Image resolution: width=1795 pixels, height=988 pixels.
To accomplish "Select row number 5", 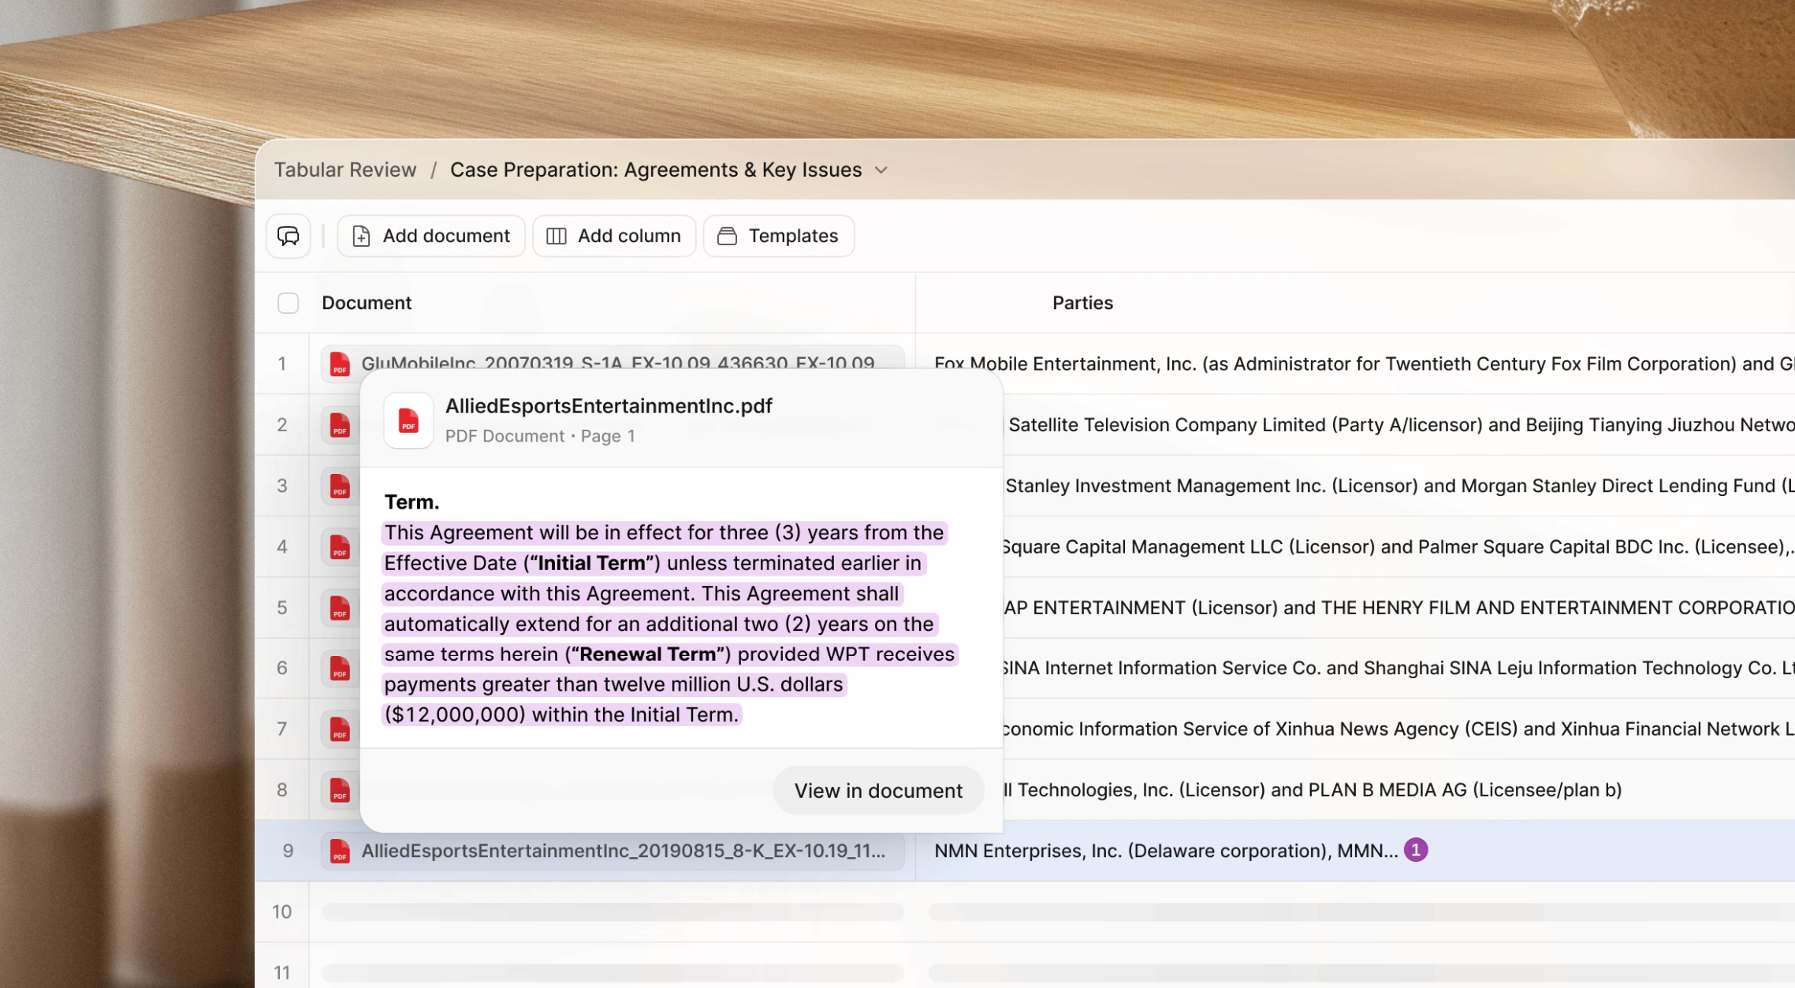I will (281, 608).
